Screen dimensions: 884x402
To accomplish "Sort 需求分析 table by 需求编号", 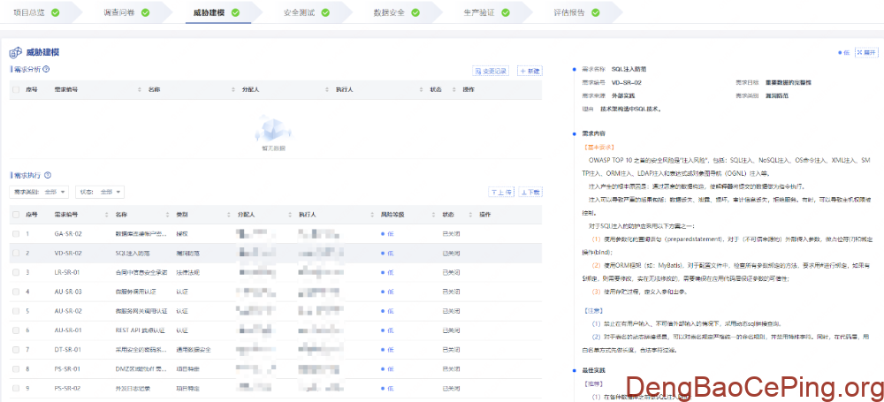I will pos(140,89).
